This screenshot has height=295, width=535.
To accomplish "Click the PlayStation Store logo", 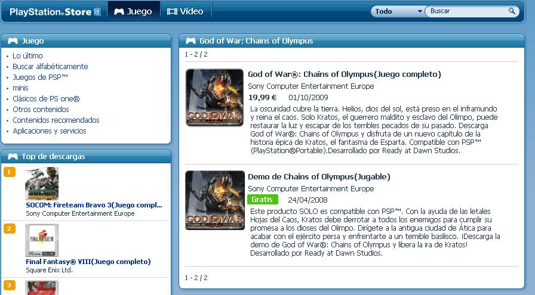I will 55,11.
